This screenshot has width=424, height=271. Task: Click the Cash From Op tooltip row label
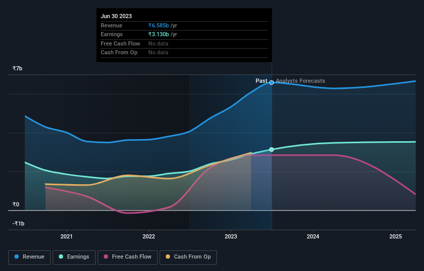pyautogui.click(x=119, y=53)
